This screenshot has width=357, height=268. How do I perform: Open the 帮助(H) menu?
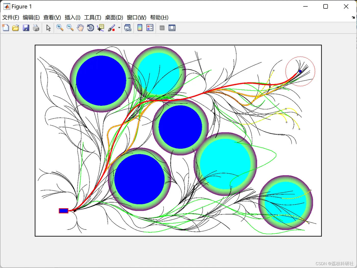click(x=159, y=17)
